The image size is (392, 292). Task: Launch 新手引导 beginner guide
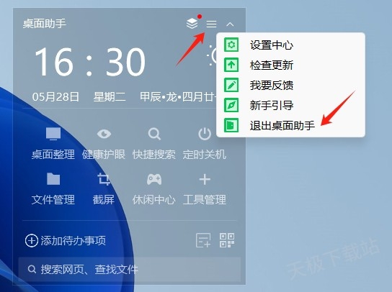[x=290, y=105]
